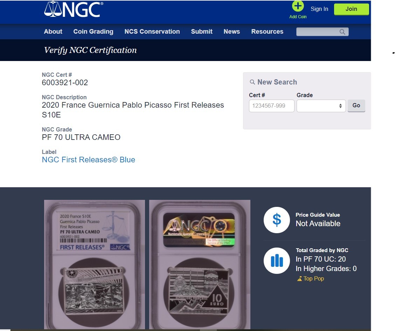Open the Coin Grading menu
395x331 pixels.
point(93,32)
